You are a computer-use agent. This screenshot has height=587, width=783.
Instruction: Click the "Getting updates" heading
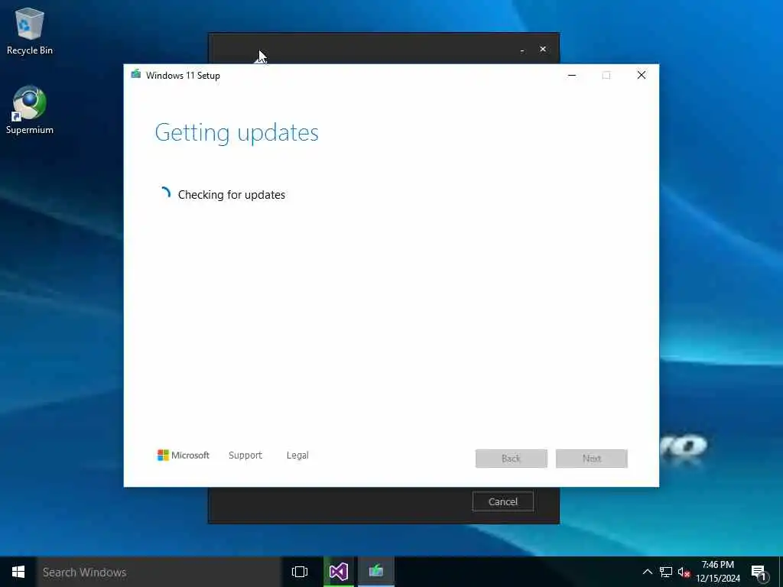(x=237, y=133)
